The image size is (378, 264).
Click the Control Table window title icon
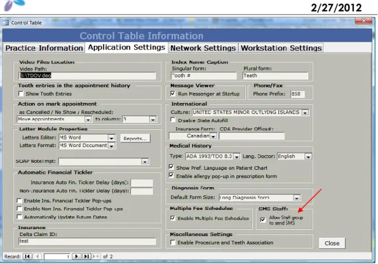pyautogui.click(x=5, y=23)
